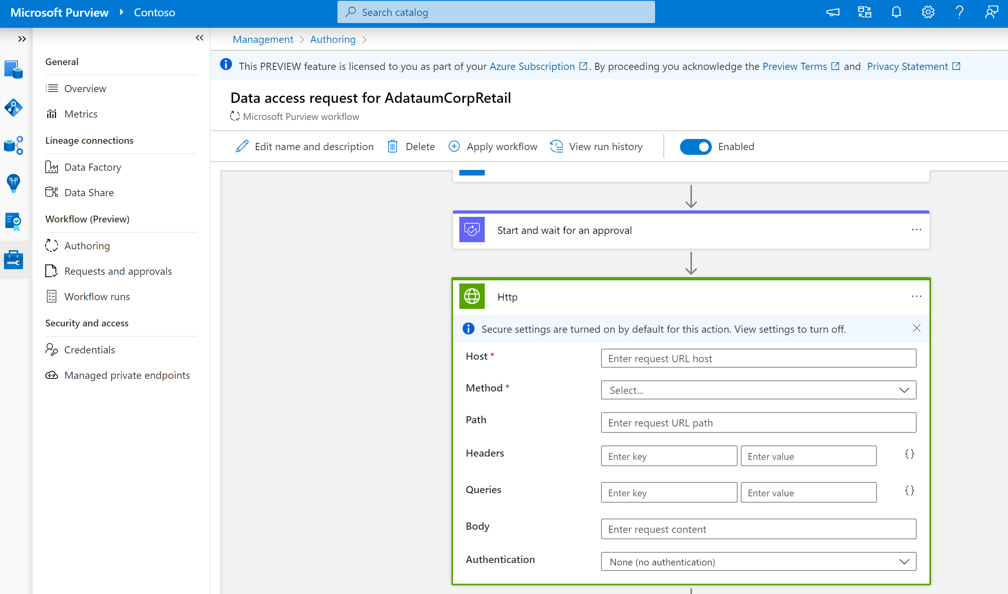This screenshot has height=594, width=1008.
Task: Switch to Workflow runs
Action: tap(97, 296)
